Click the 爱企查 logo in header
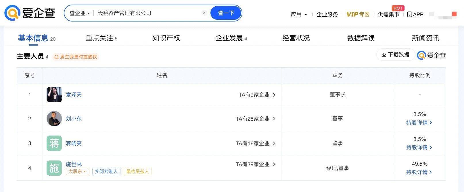 pyautogui.click(x=30, y=13)
